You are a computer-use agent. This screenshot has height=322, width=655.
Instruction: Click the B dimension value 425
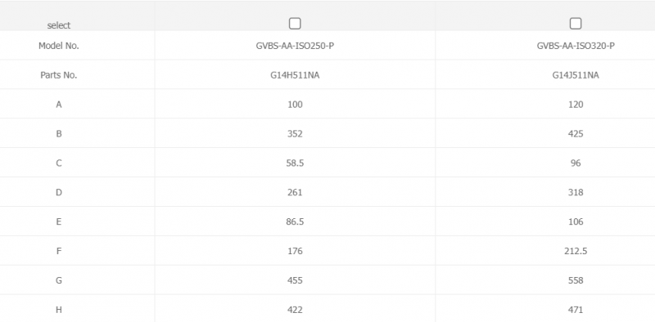click(576, 134)
